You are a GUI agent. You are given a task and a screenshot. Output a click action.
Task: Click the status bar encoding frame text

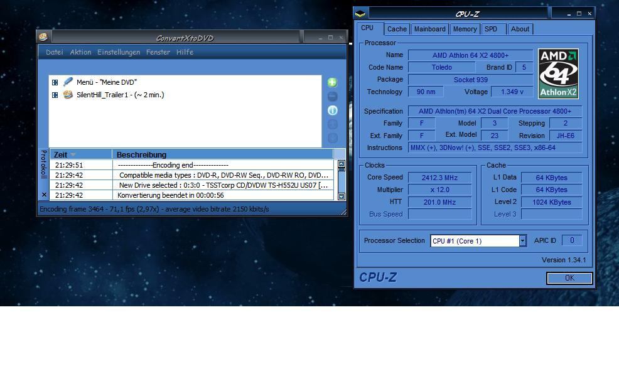pos(154,209)
